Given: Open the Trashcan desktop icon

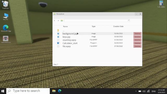Looking at the screenshot, I should point(5,5).
